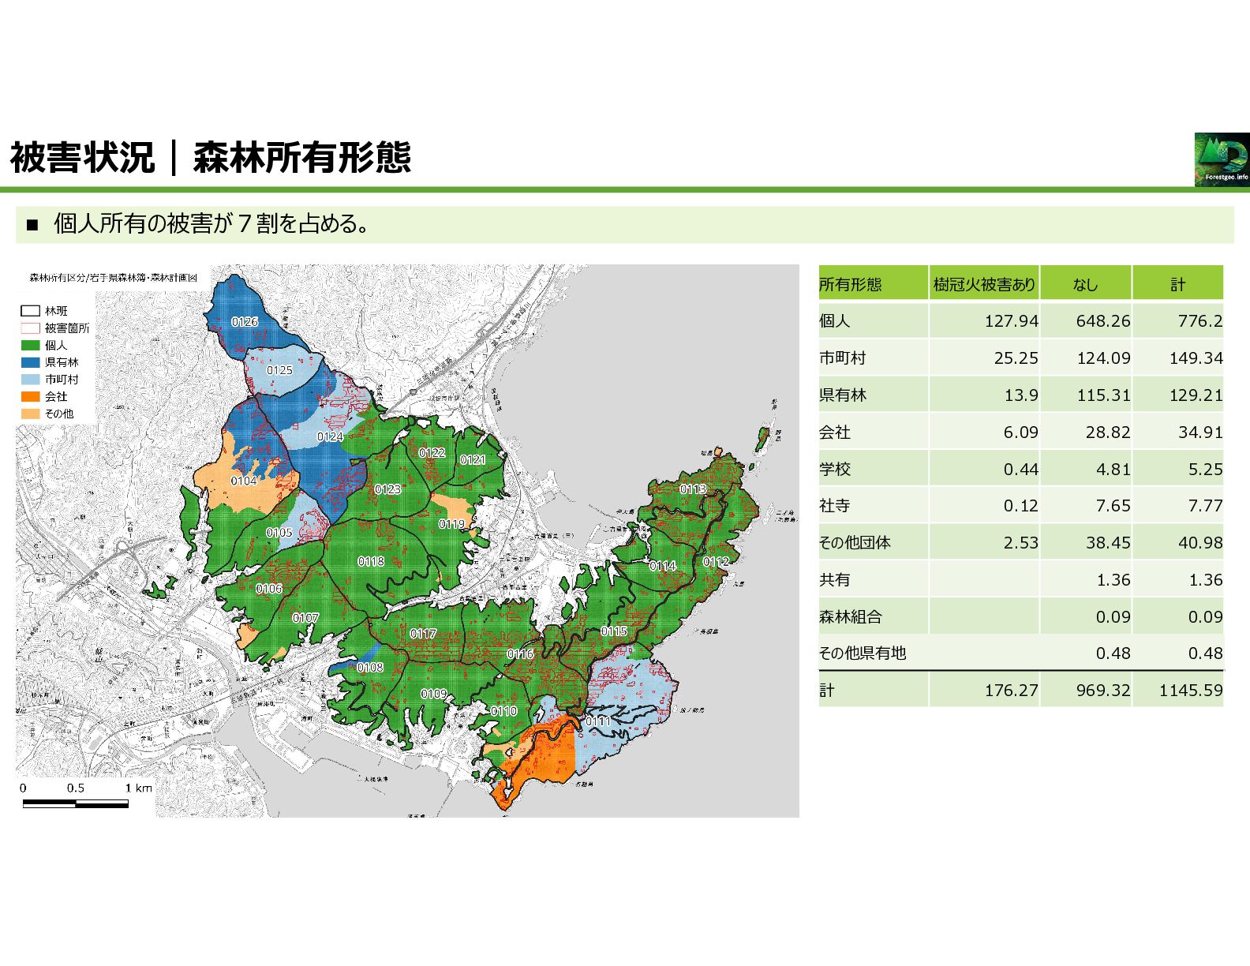Select map region labeled 0118
Image resolution: width=1250 pixels, height=966 pixels.
point(371,561)
